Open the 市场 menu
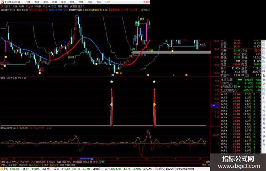 (x=37, y=2)
